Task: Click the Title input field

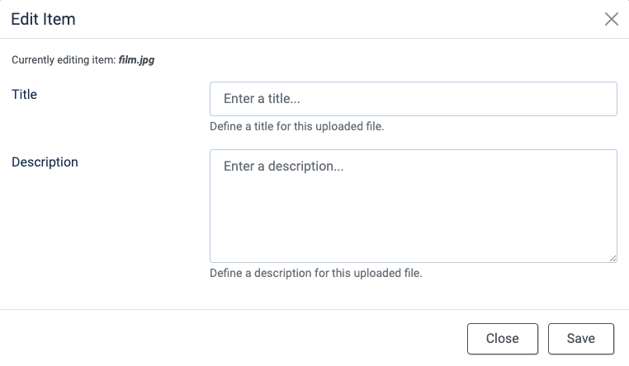Action: 413,99
